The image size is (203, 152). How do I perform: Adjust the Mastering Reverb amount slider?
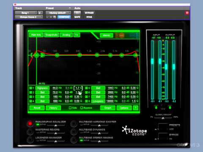coord(56,133)
